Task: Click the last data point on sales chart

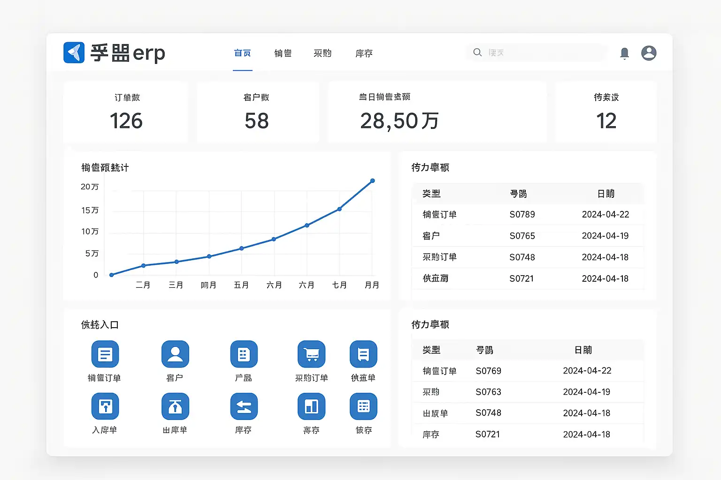Action: tap(373, 181)
